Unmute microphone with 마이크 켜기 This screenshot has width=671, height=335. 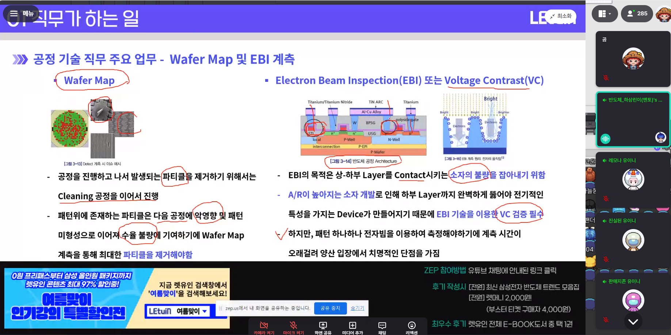click(x=293, y=327)
